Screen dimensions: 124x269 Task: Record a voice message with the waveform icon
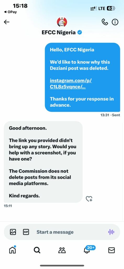tap(111, 232)
